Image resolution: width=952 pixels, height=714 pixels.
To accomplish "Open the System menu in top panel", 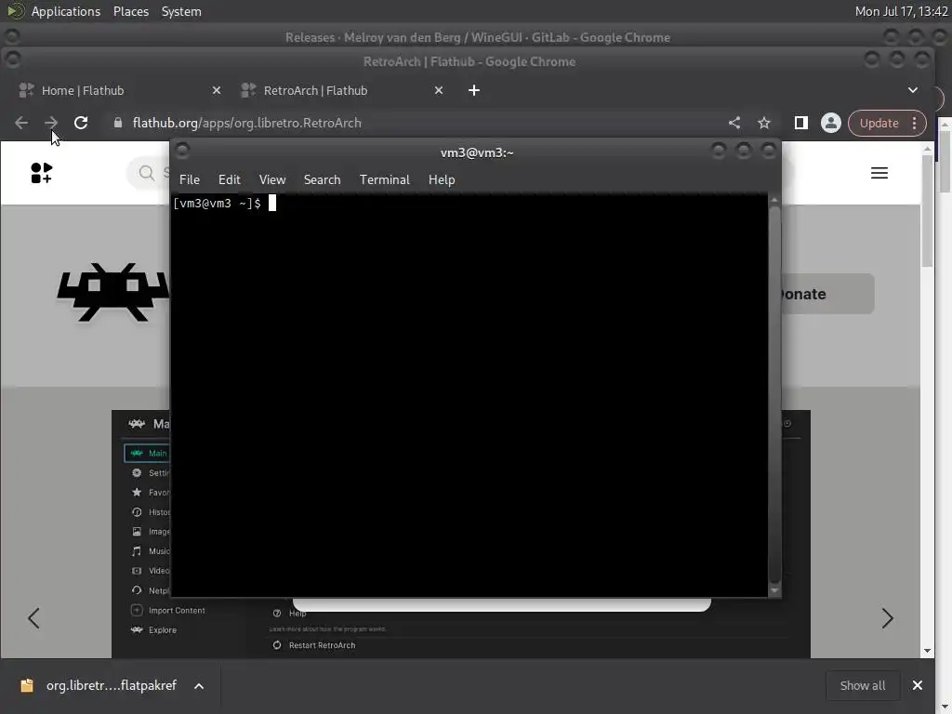I will pyautogui.click(x=181, y=11).
